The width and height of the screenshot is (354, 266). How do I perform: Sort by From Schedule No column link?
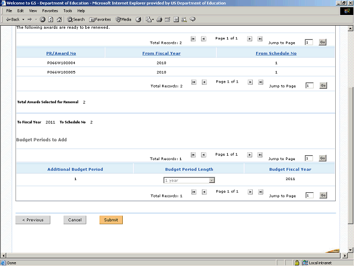tap(276, 53)
